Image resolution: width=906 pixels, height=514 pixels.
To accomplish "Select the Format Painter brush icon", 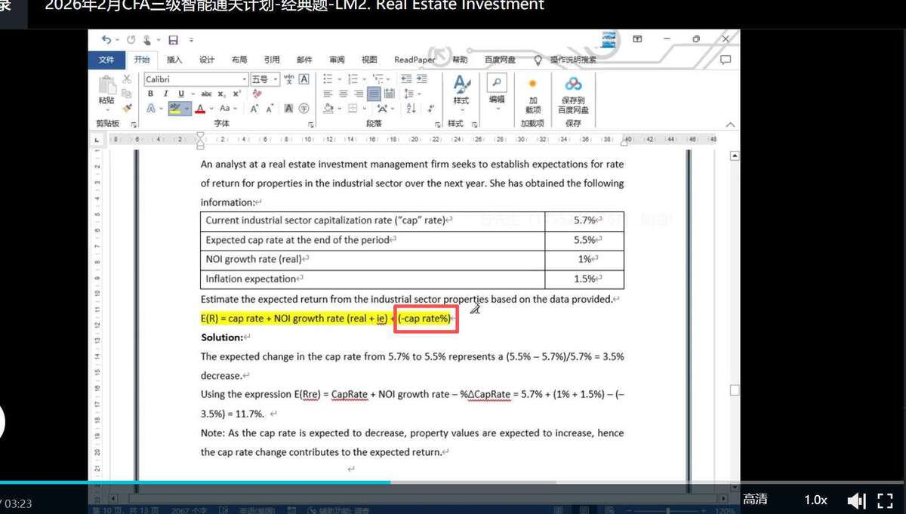I will 127,108.
